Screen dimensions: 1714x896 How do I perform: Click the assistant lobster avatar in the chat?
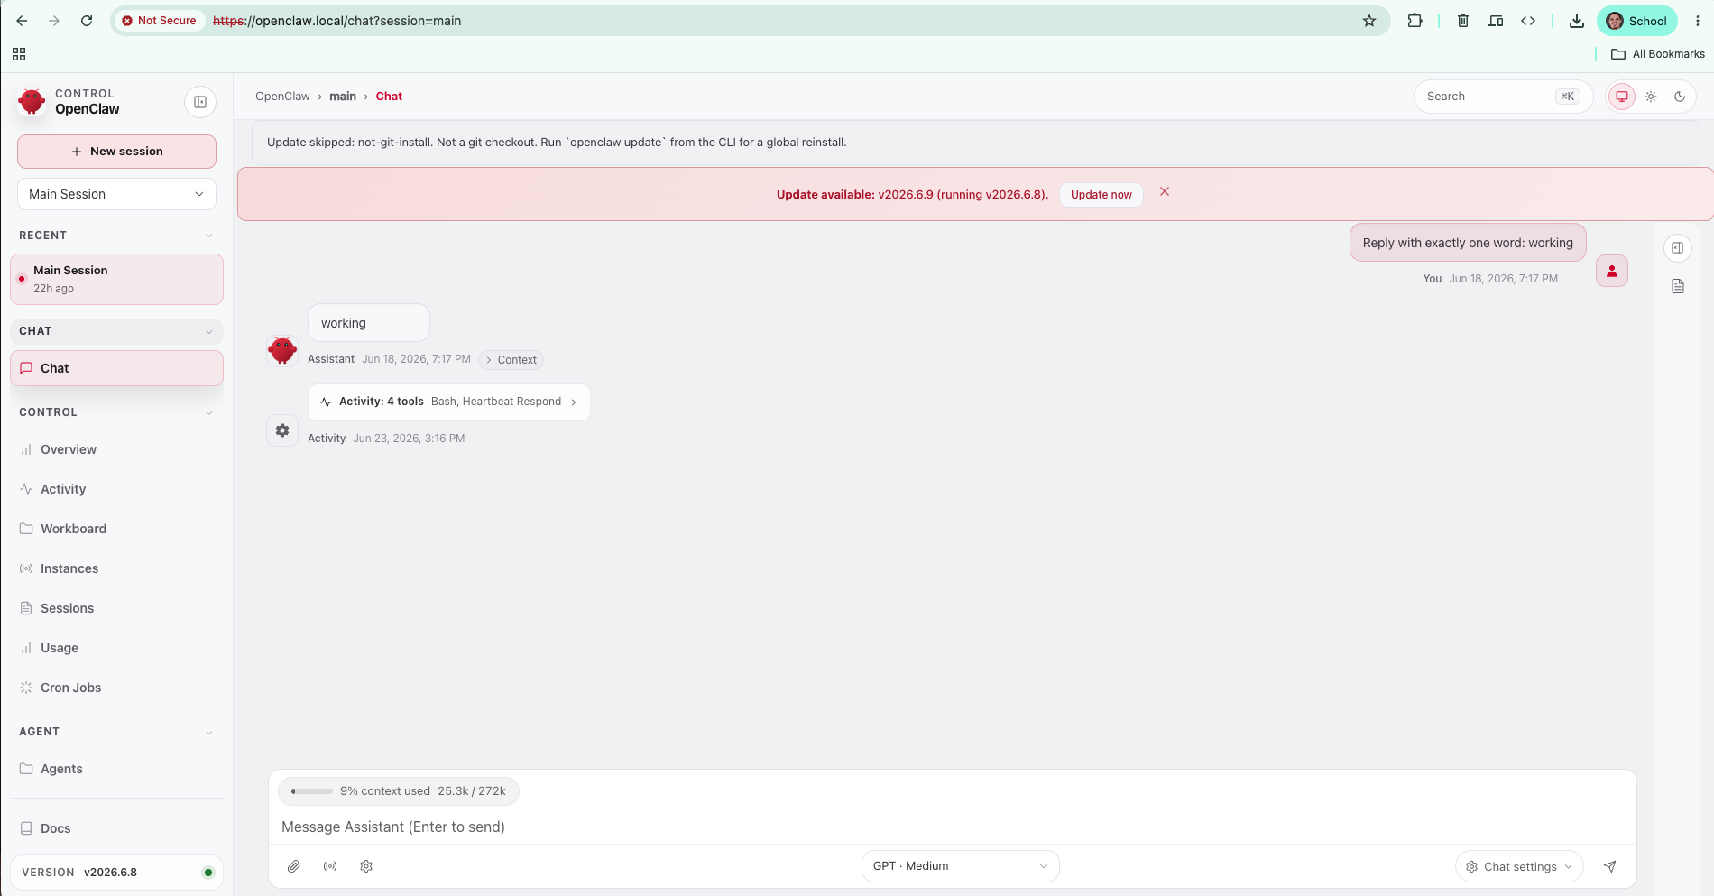click(282, 350)
